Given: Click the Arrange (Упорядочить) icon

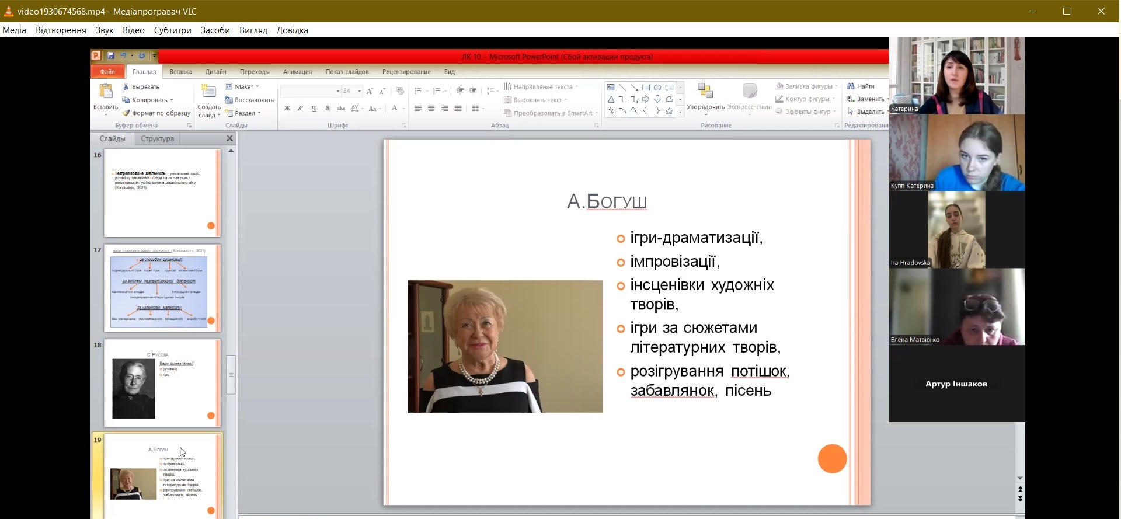Looking at the screenshot, I should [705, 92].
